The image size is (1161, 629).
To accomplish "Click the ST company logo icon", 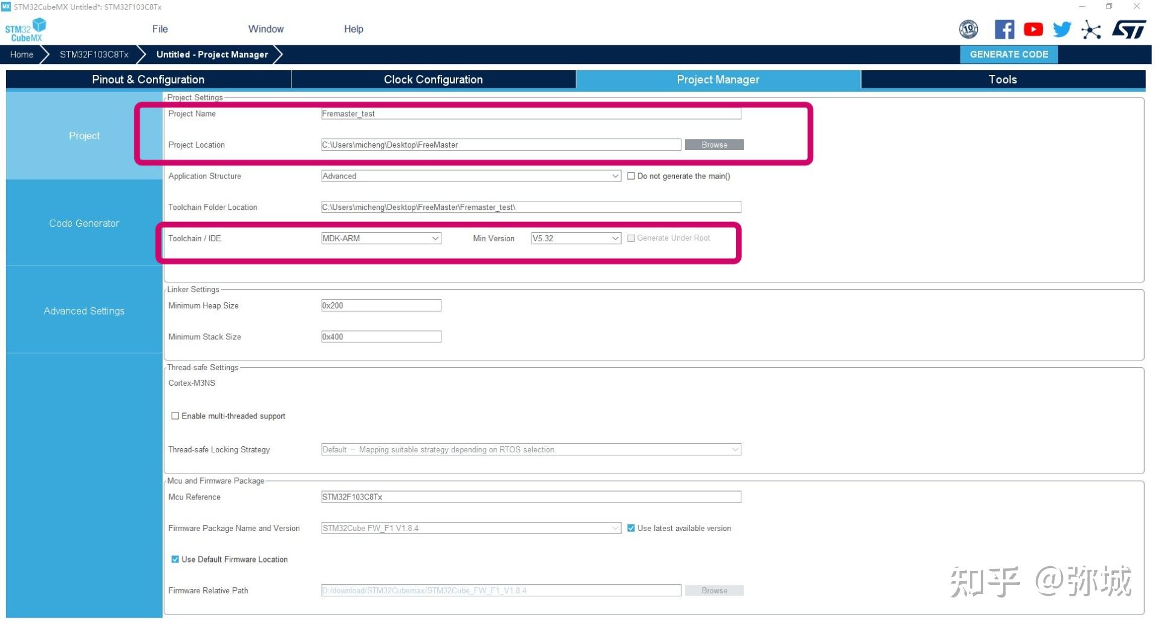I will [x=1128, y=29].
